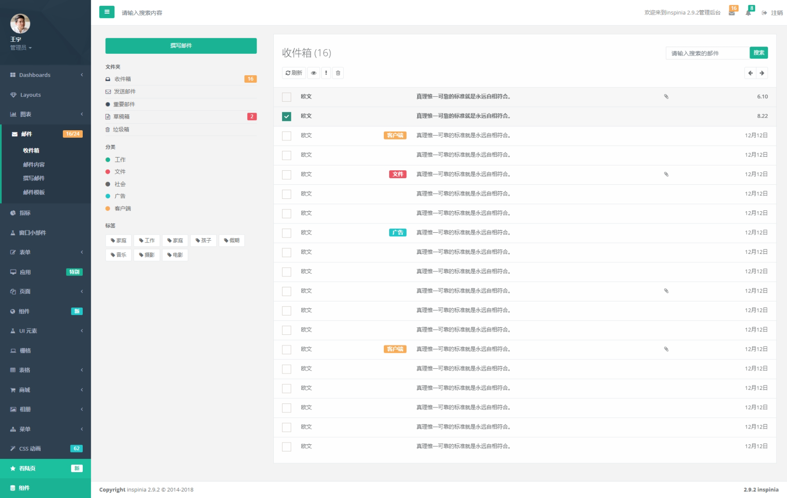Open the bell notifications icon showing 8
This screenshot has width=787, height=498.
click(x=748, y=12)
